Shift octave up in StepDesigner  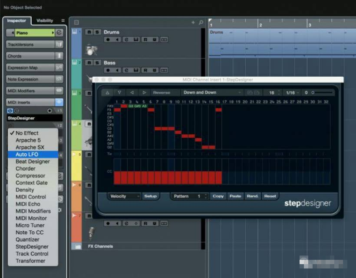(108, 92)
